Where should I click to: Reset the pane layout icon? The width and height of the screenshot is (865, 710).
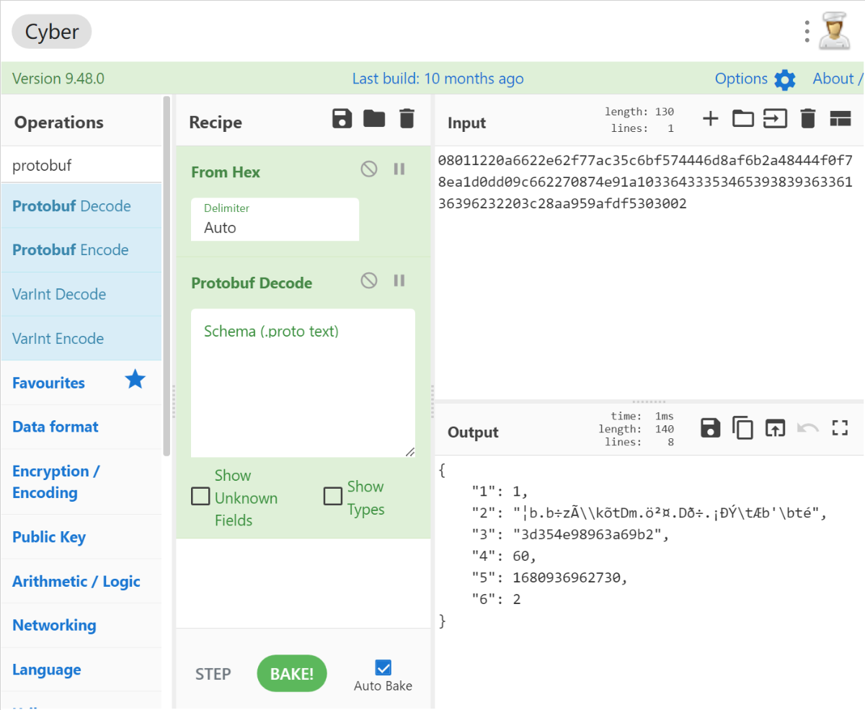[840, 119]
